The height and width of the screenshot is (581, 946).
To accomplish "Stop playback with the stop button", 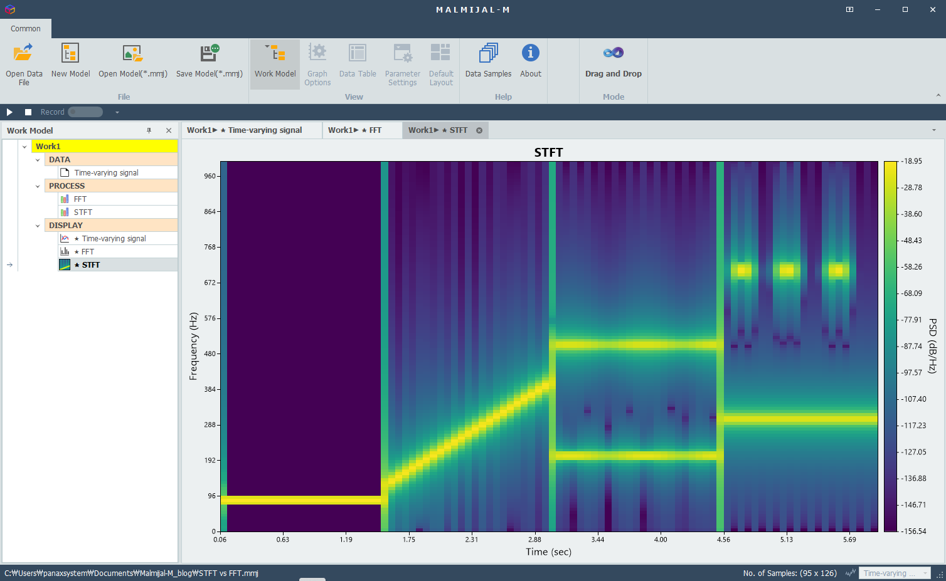I will click(28, 112).
